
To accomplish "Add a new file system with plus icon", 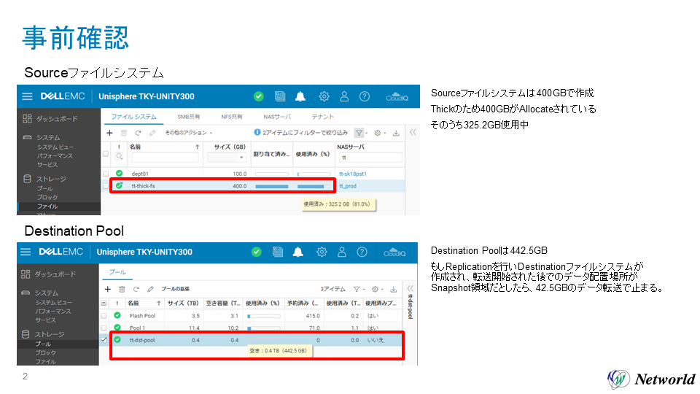I will click(x=109, y=133).
